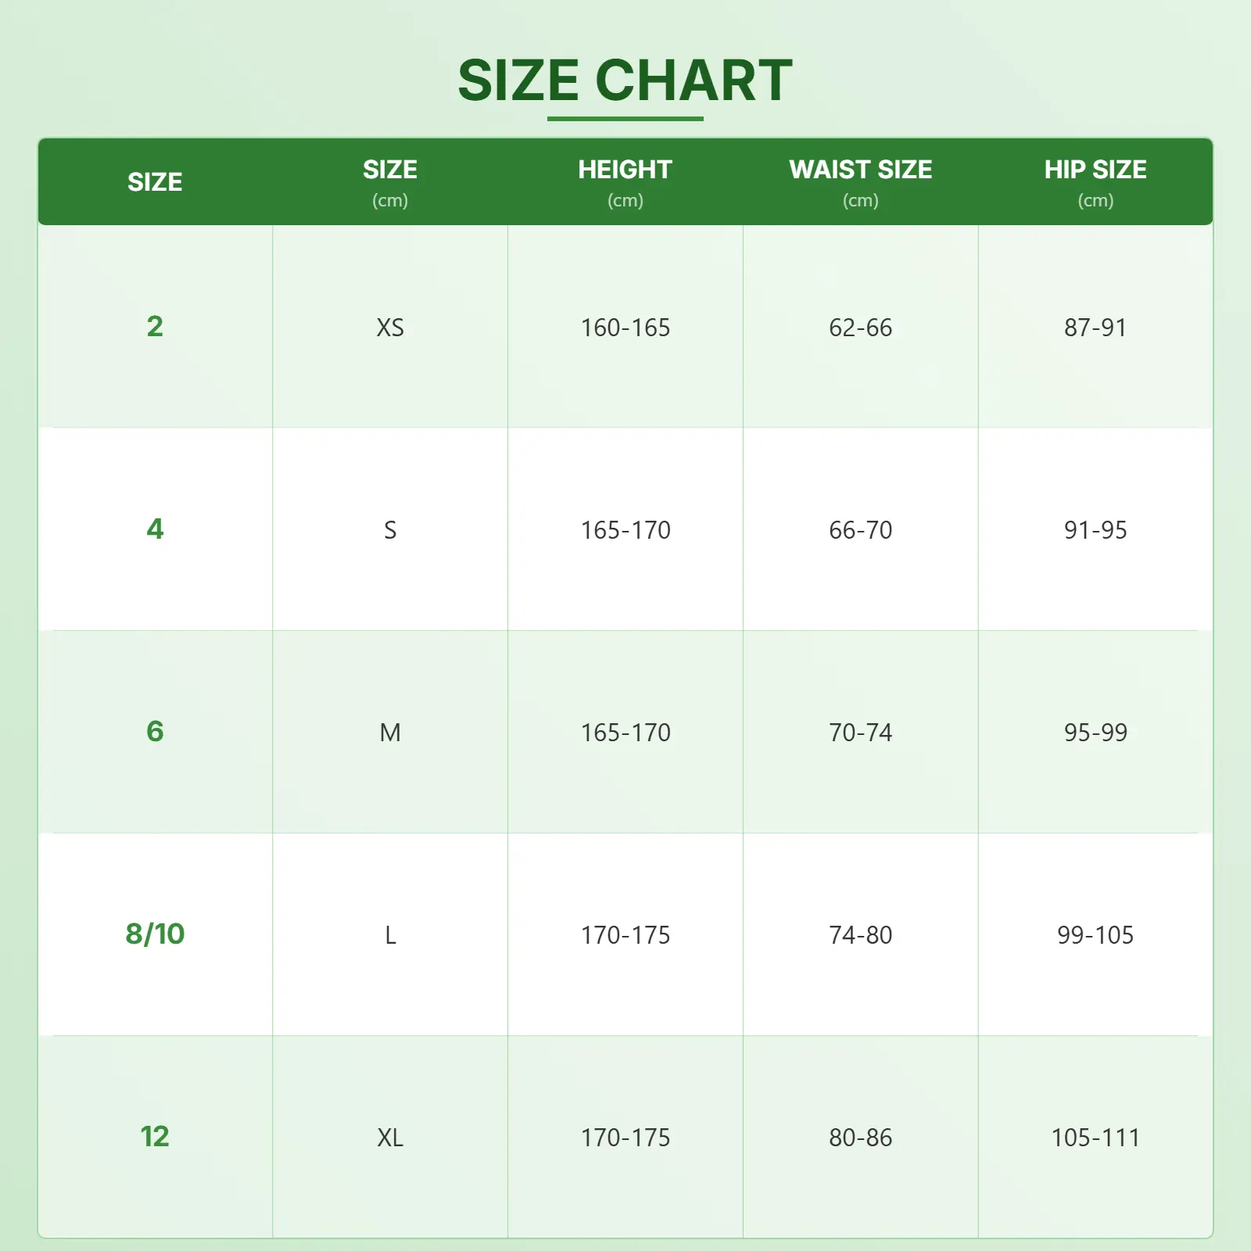Select the HEIGHT column header
The height and width of the screenshot is (1251, 1251).
click(625, 181)
